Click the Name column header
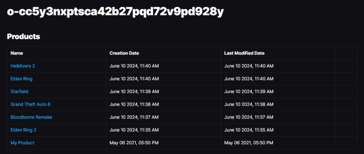This screenshot has height=154, width=364. [x=17, y=53]
